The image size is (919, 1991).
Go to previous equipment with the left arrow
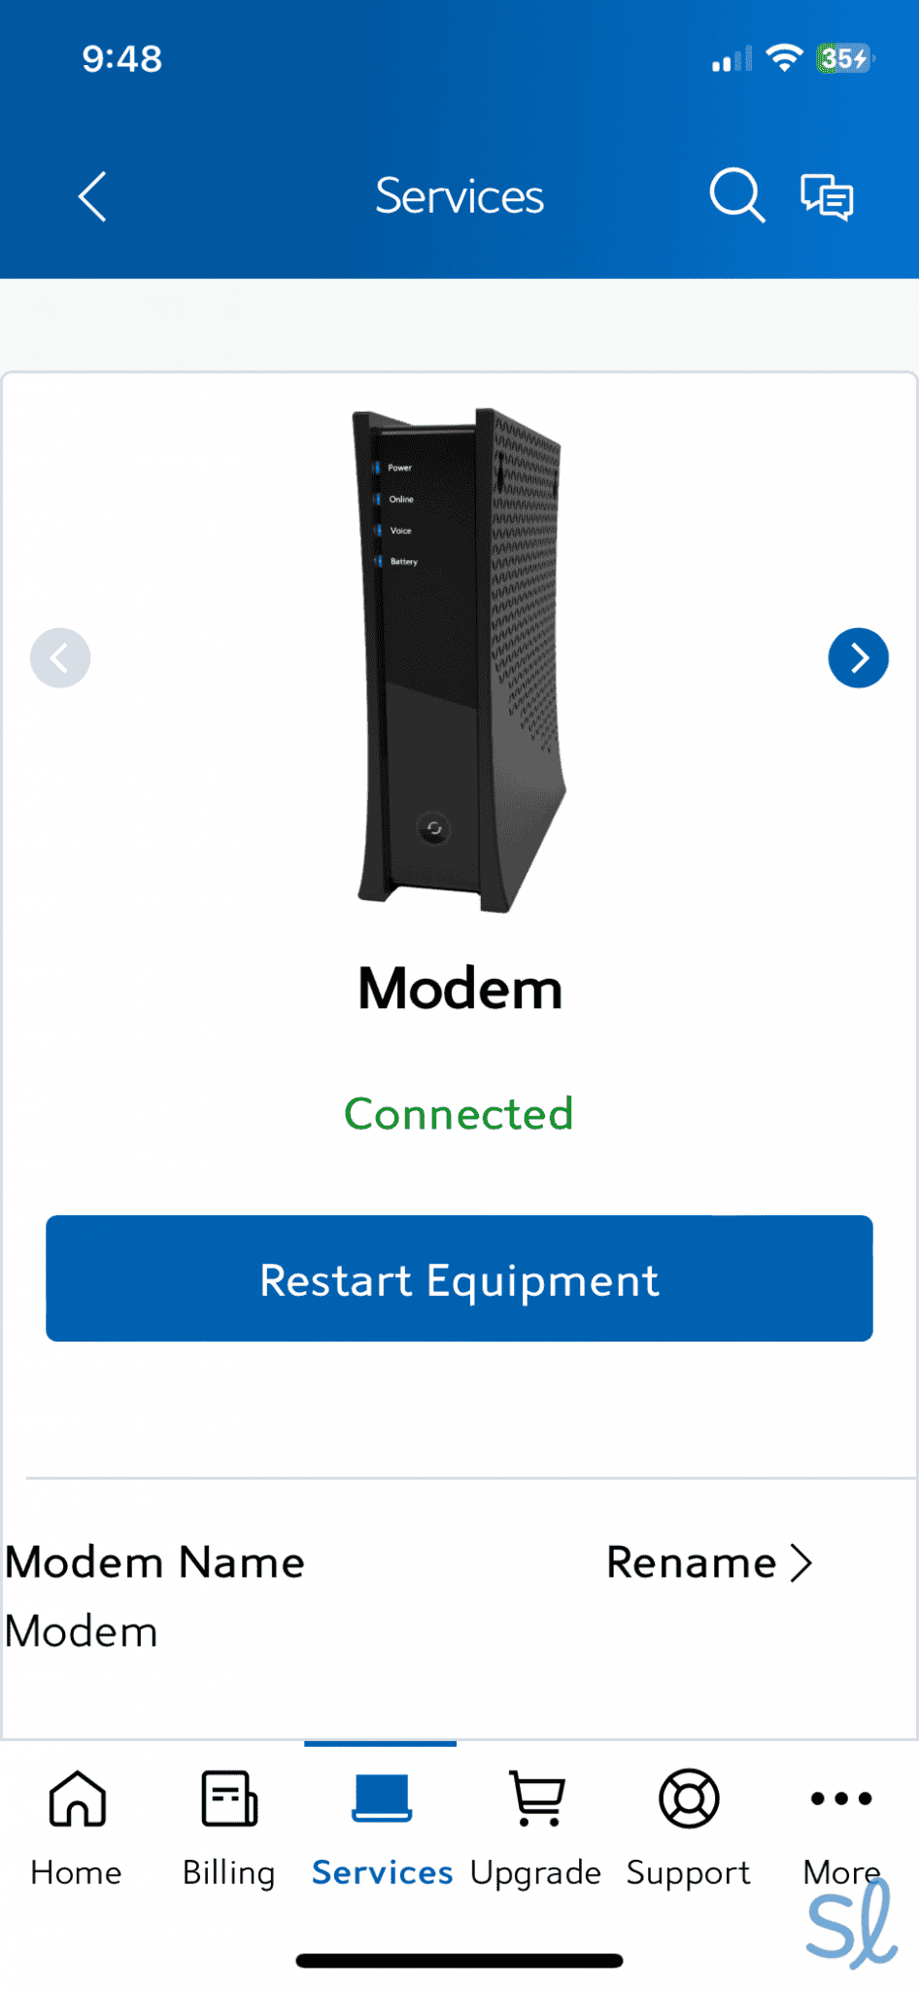coord(60,658)
